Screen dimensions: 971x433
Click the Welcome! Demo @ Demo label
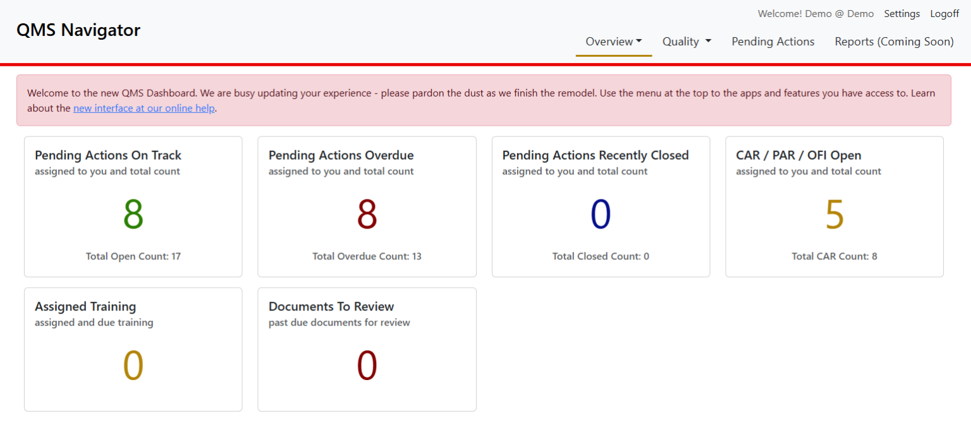815,13
